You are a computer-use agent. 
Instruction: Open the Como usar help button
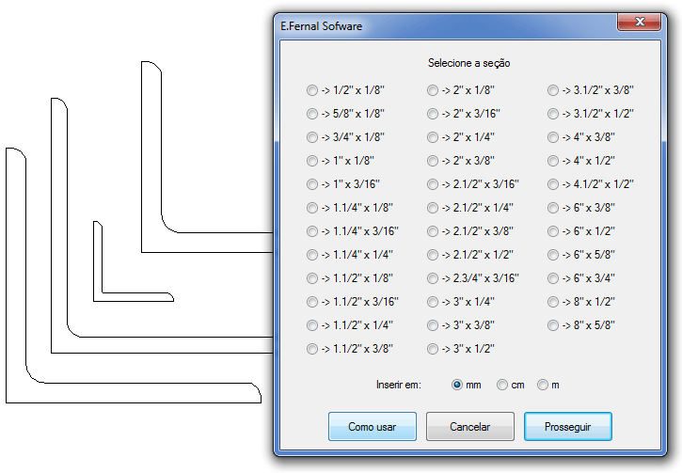[373, 427]
